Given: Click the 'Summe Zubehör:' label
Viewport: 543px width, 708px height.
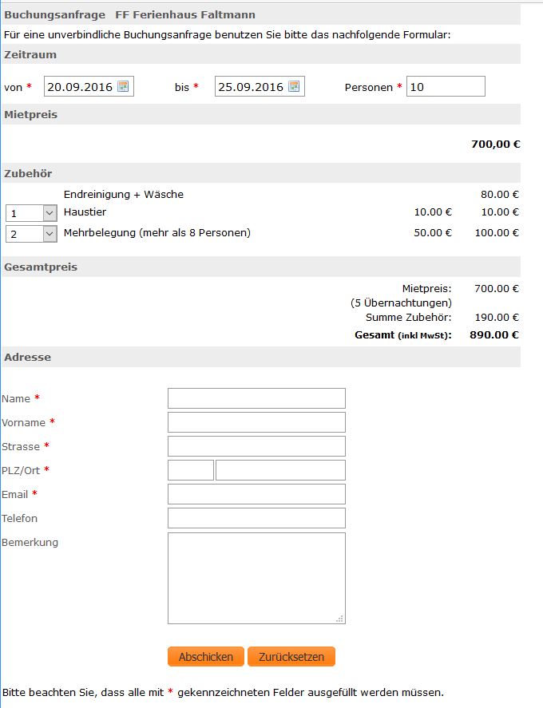Looking at the screenshot, I should (408, 318).
